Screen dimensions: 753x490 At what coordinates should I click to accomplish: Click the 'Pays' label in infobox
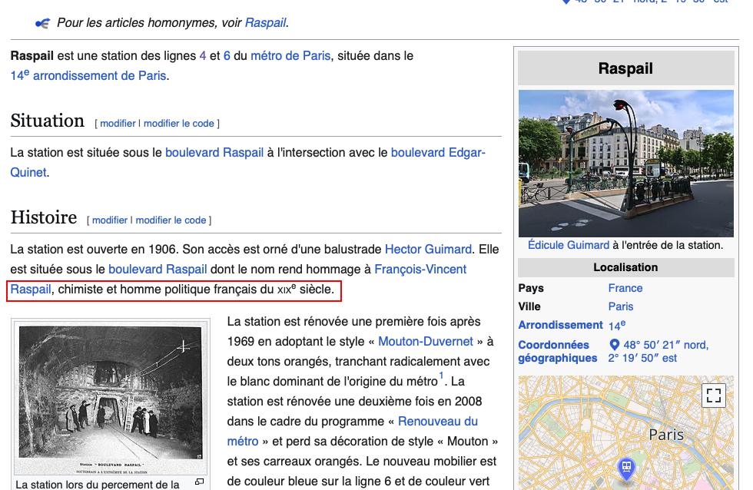point(531,288)
